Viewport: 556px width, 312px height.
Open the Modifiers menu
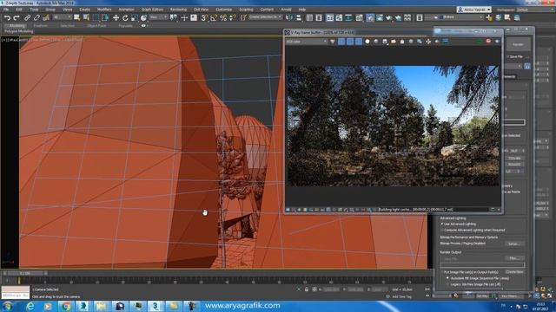(x=104, y=10)
